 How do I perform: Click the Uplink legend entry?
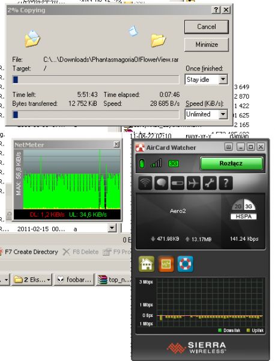255,330
